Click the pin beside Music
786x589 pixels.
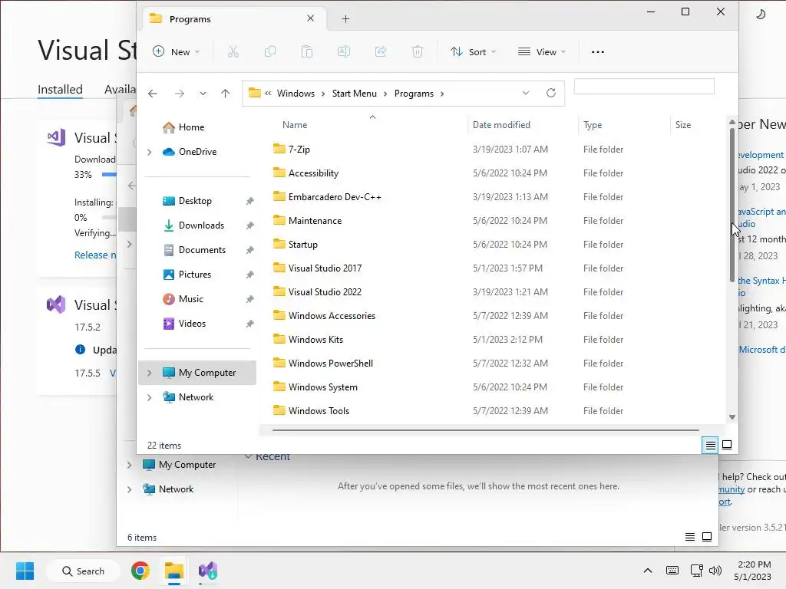click(249, 300)
